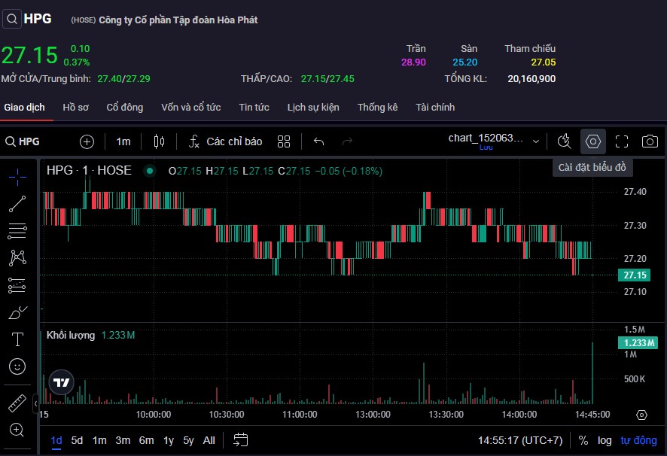Click the chart settings hexagon icon
The height and width of the screenshot is (456, 667).
tap(593, 141)
